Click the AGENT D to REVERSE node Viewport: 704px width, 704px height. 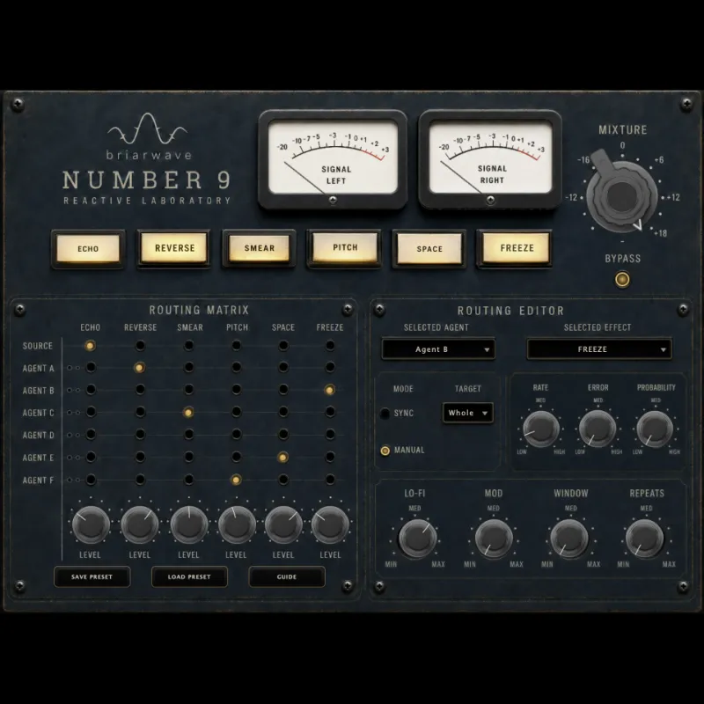(x=140, y=435)
